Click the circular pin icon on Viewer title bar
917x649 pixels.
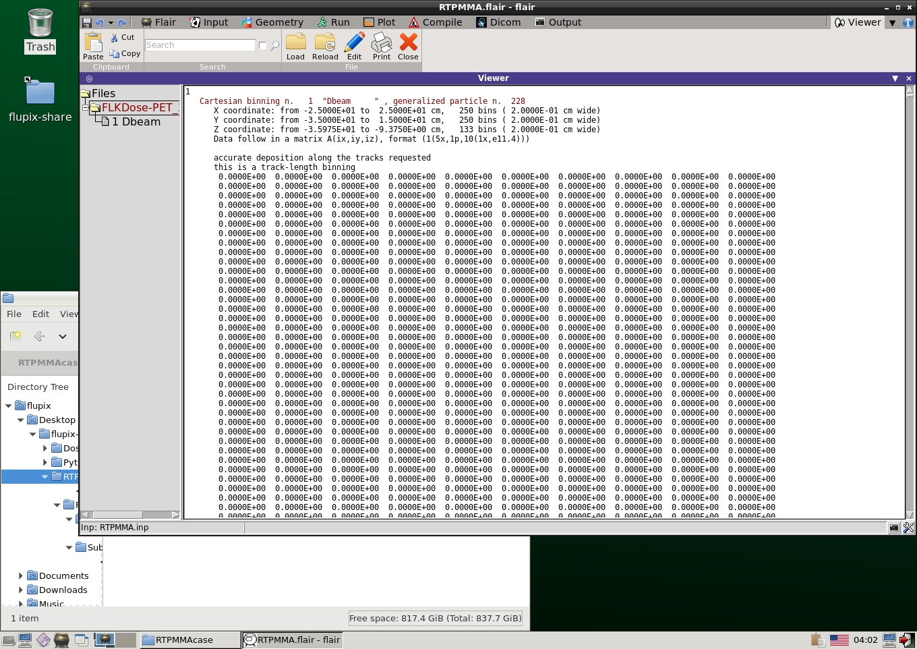coord(89,78)
